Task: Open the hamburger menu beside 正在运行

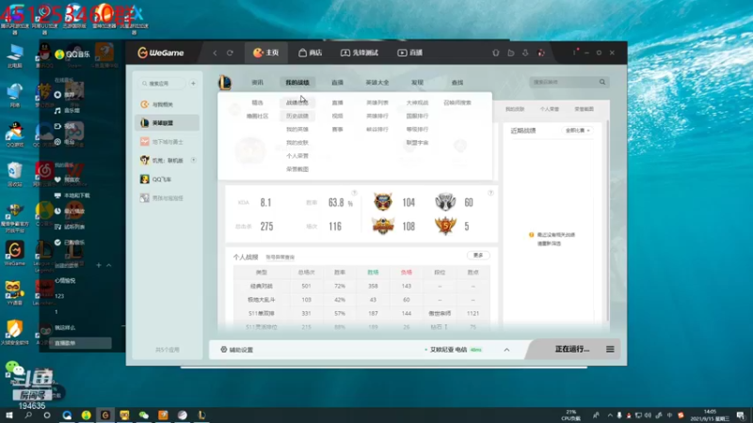Action: pos(610,349)
